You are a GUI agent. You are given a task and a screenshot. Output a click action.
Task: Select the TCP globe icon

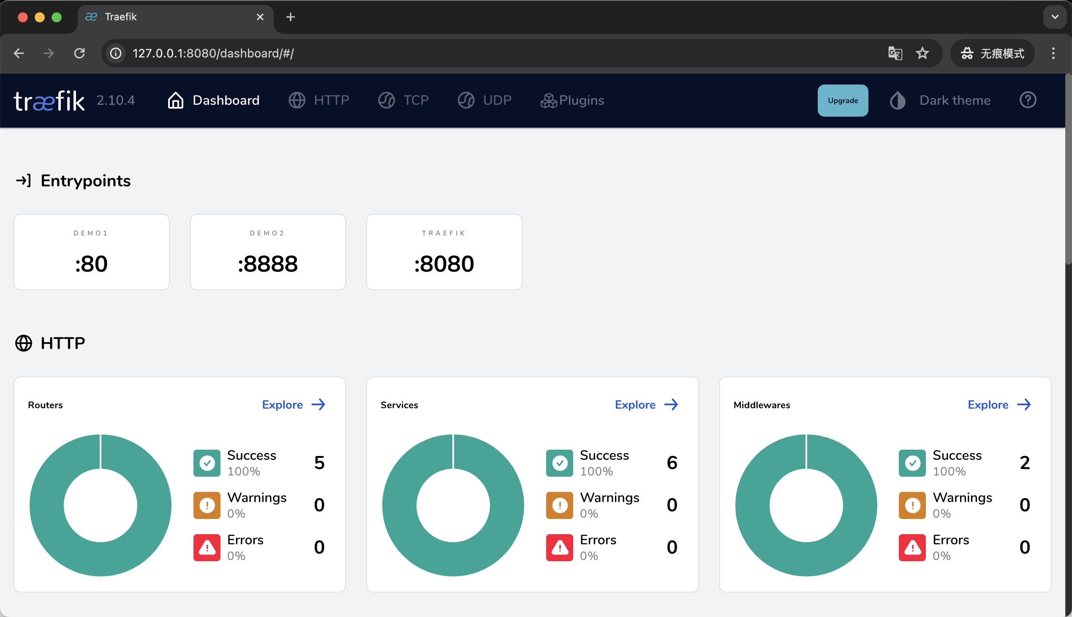[386, 100]
